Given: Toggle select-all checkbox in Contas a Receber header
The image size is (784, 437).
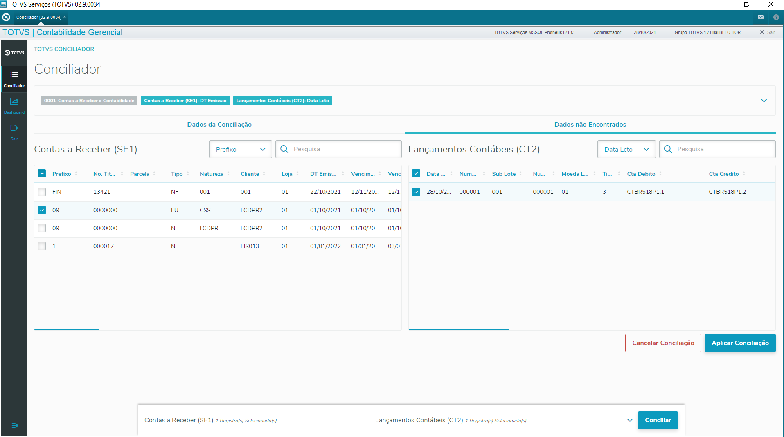Looking at the screenshot, I should pyautogui.click(x=42, y=173).
